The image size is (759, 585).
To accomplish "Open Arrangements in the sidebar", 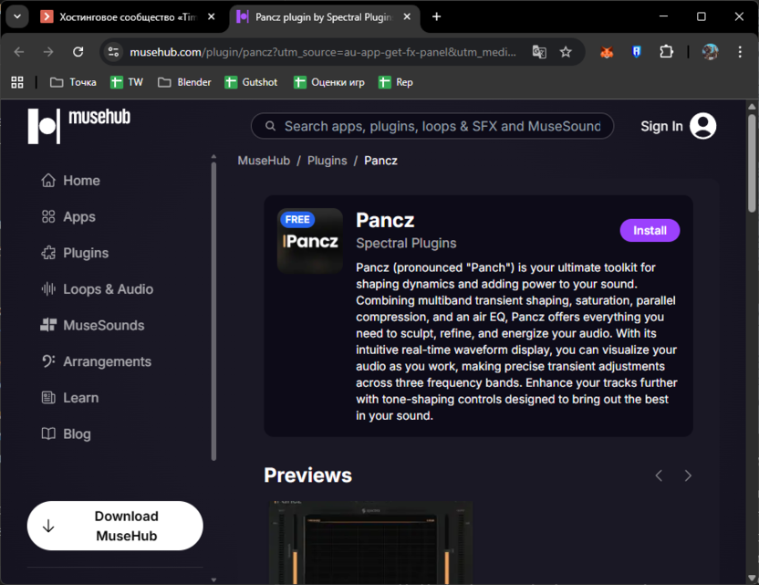I will [97, 361].
